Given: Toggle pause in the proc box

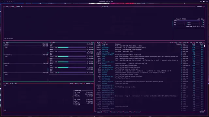Looking at the screenshot, I should [171, 42].
